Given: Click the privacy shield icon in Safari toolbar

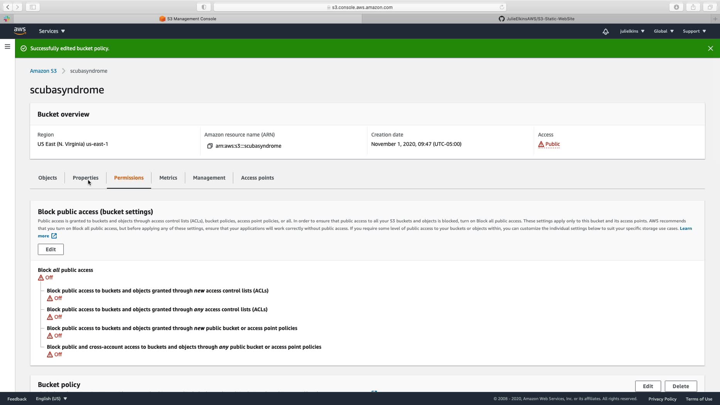Looking at the screenshot, I should click(x=204, y=7).
